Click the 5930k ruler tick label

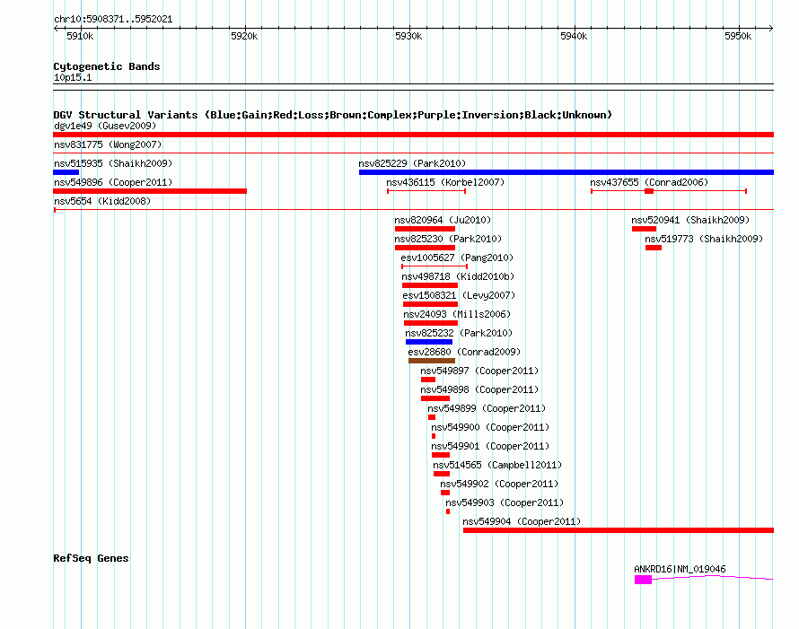pos(408,36)
